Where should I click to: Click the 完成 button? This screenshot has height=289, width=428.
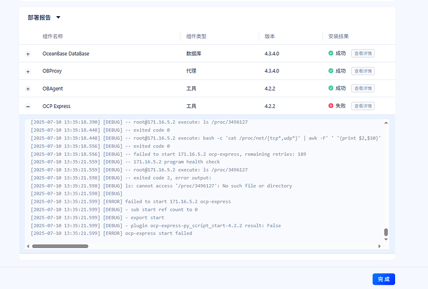coord(383,279)
